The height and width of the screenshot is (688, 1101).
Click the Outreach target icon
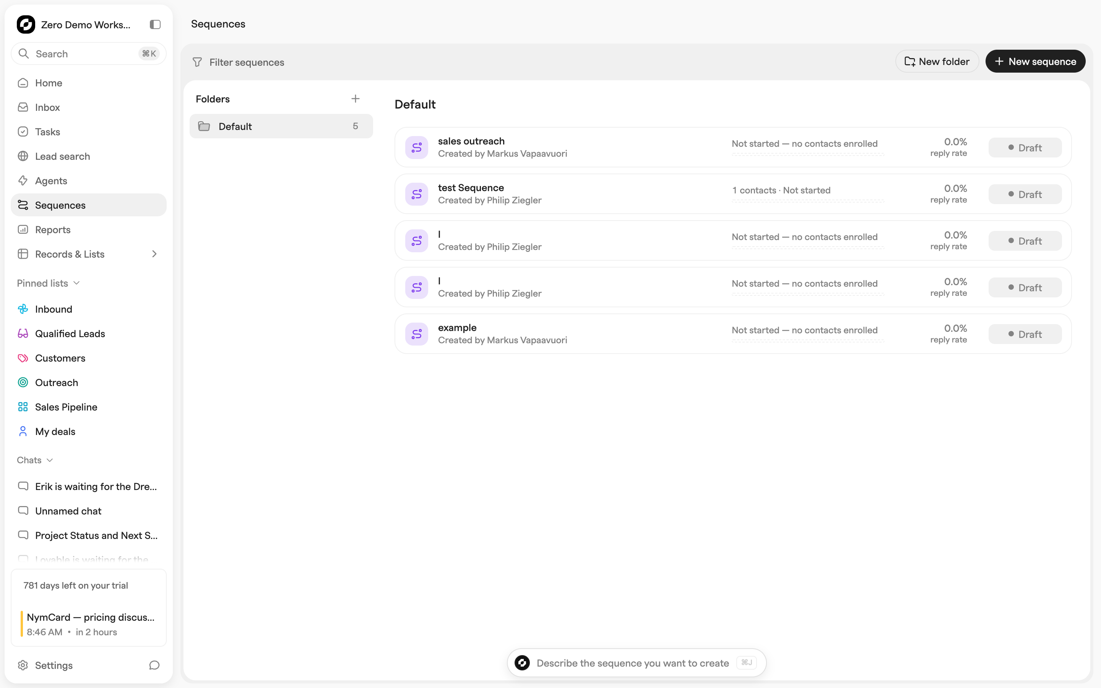(23, 383)
